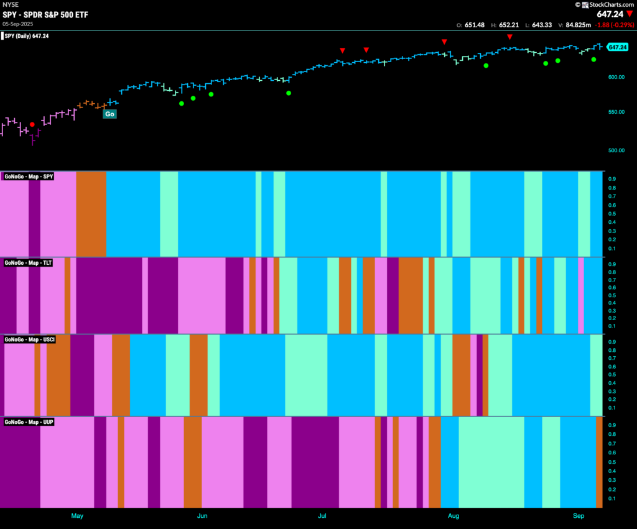
Task: Click the open value 651.48
Action: tap(475, 25)
